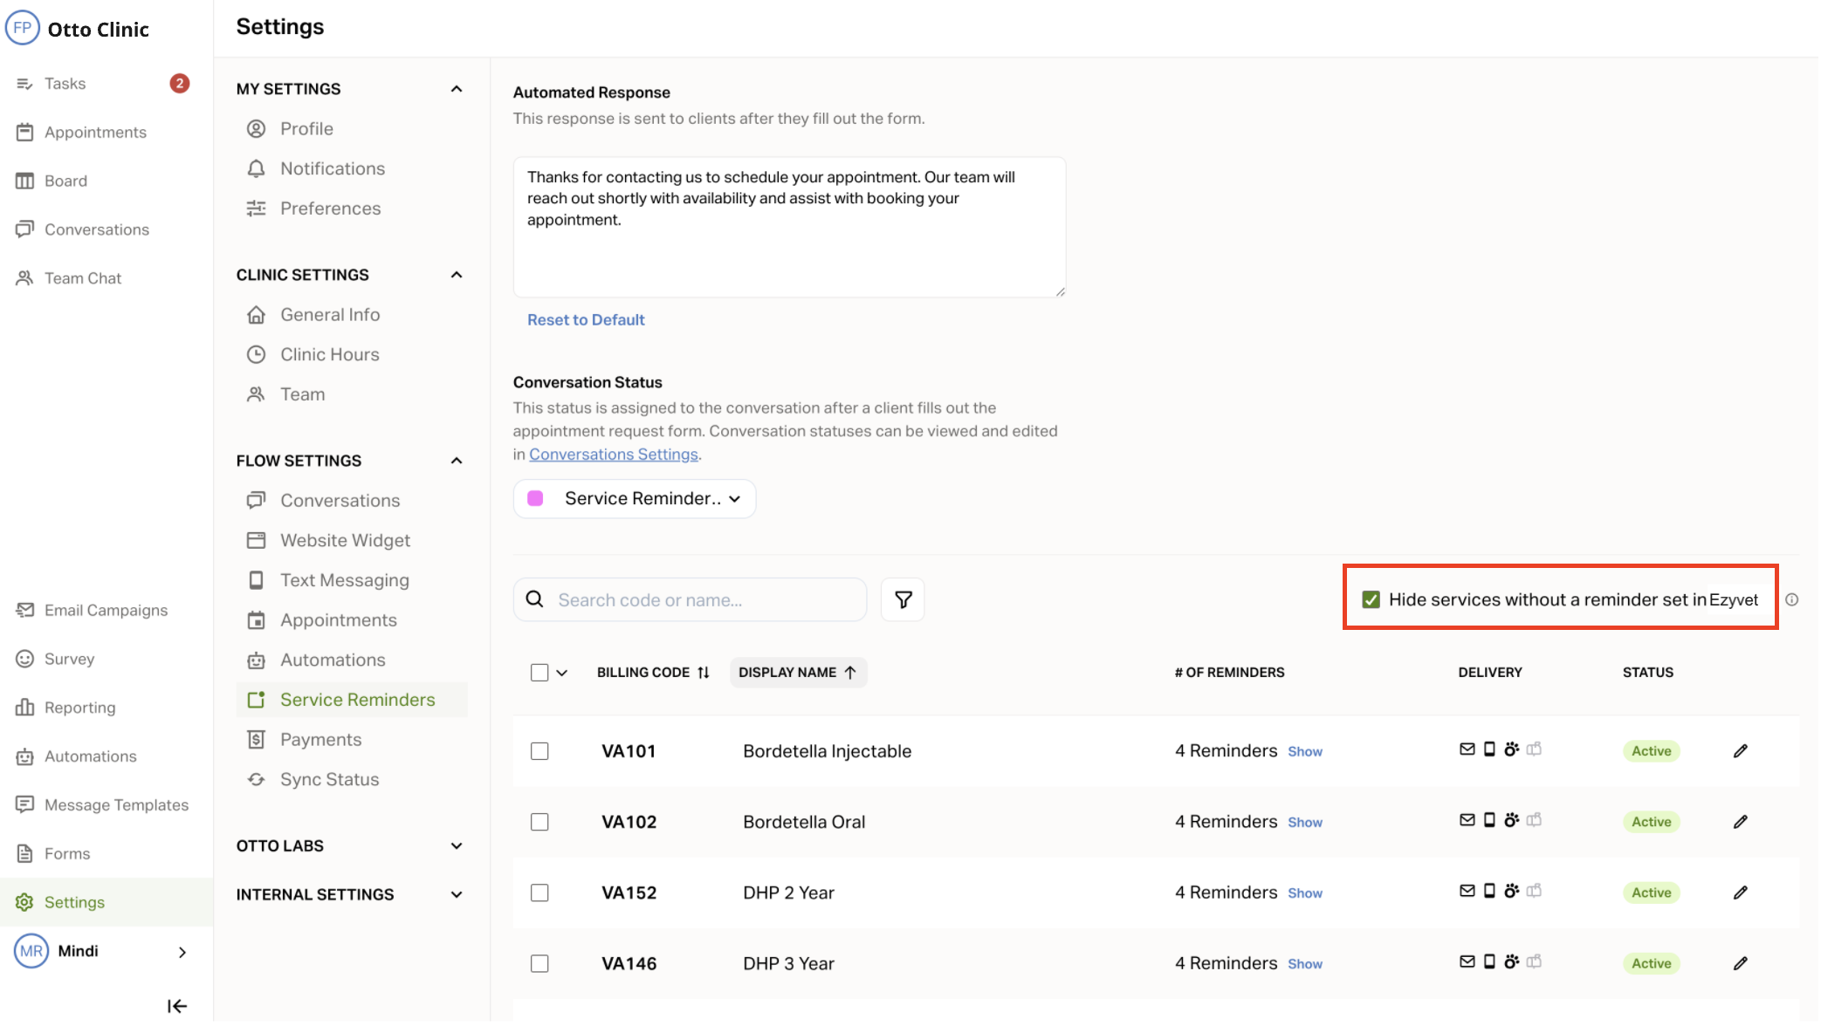Go to the Board view
Image resolution: width=1821 pixels, height=1026 pixels.
(65, 181)
